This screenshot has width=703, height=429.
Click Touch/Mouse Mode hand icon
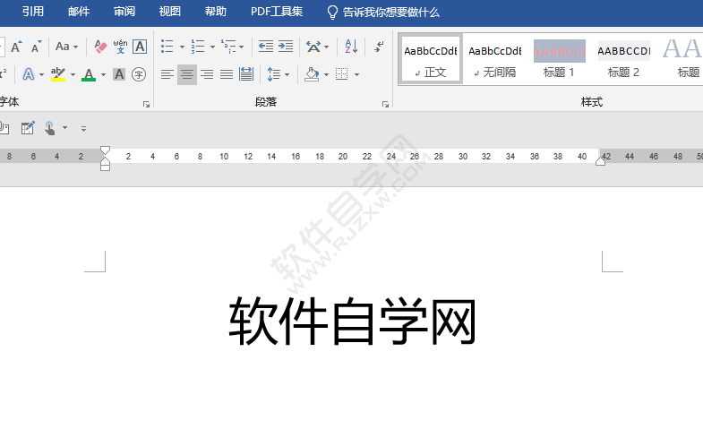click(x=50, y=128)
